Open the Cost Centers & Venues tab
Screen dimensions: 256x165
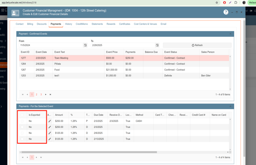[x=145, y=24]
